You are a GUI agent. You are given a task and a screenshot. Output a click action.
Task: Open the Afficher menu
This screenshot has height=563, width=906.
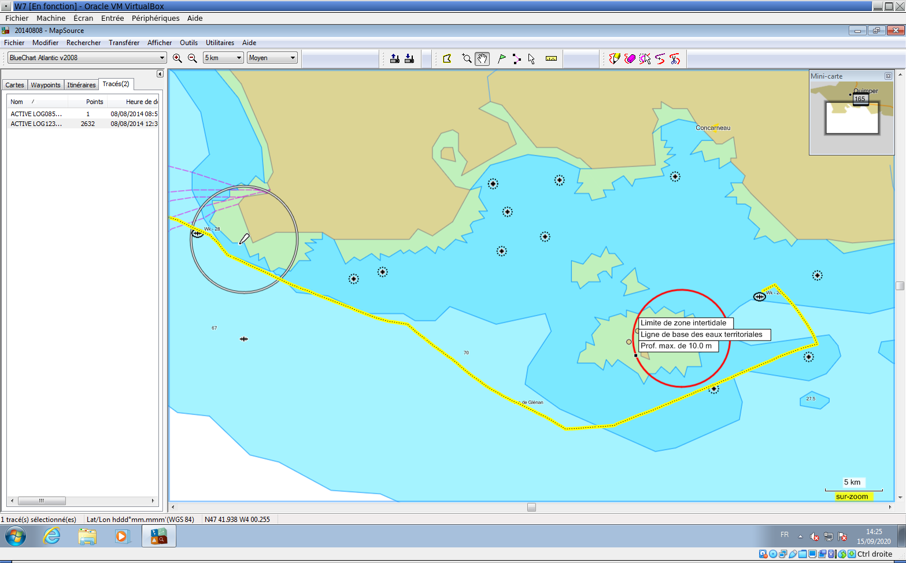click(160, 43)
